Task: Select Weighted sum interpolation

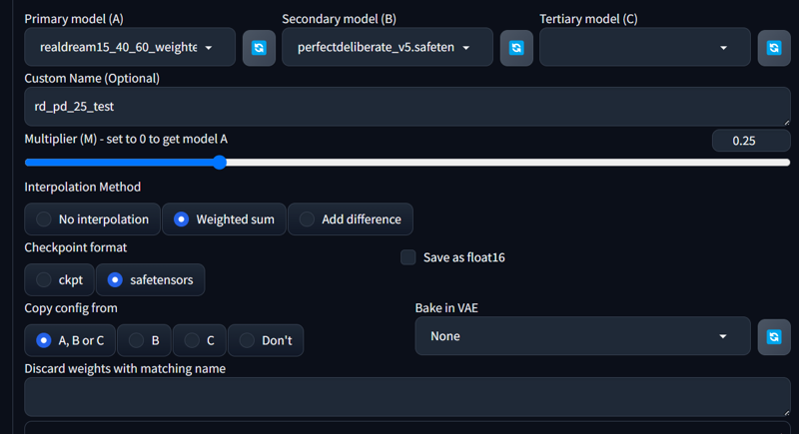Action: point(224,219)
